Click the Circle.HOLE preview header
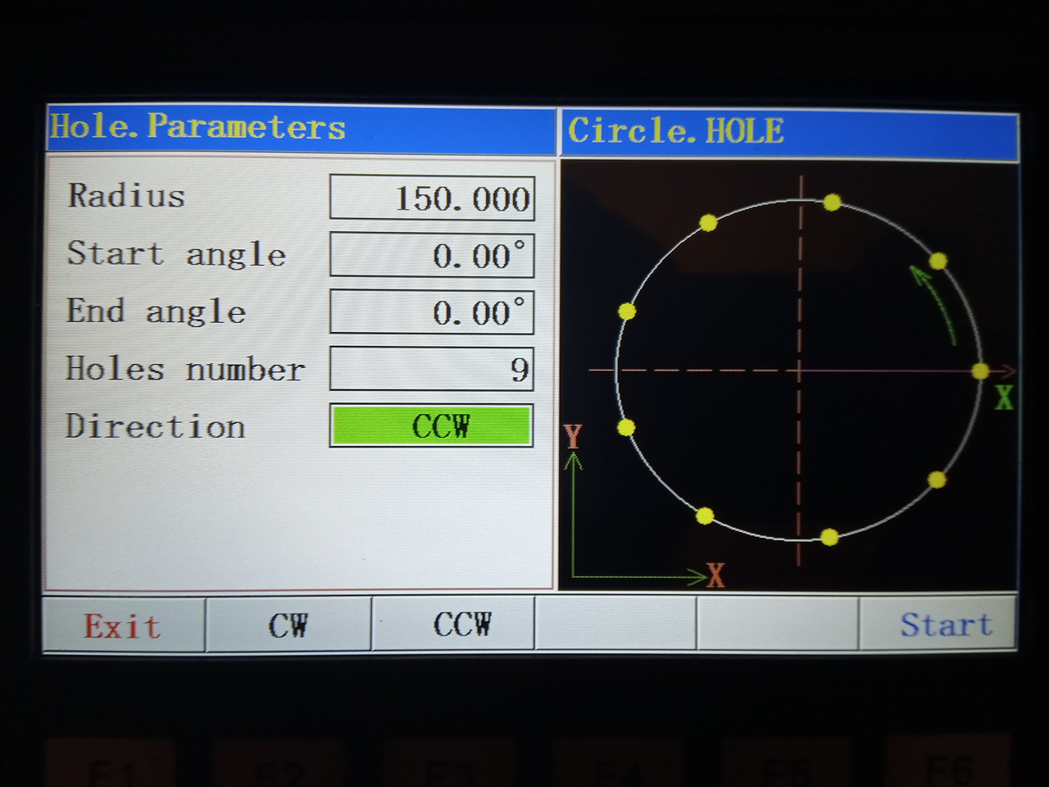Screen dimensions: 1049x787 point(788,131)
